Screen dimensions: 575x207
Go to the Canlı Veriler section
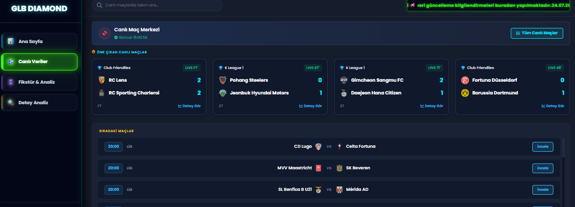[40, 62]
